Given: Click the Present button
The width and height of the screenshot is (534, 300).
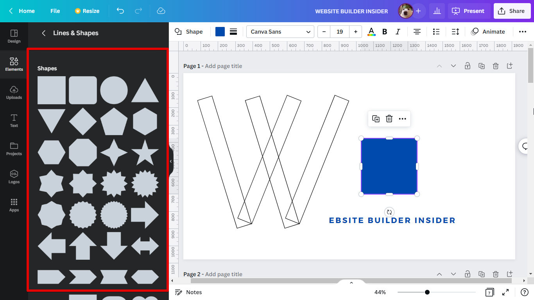Looking at the screenshot, I should [469, 11].
